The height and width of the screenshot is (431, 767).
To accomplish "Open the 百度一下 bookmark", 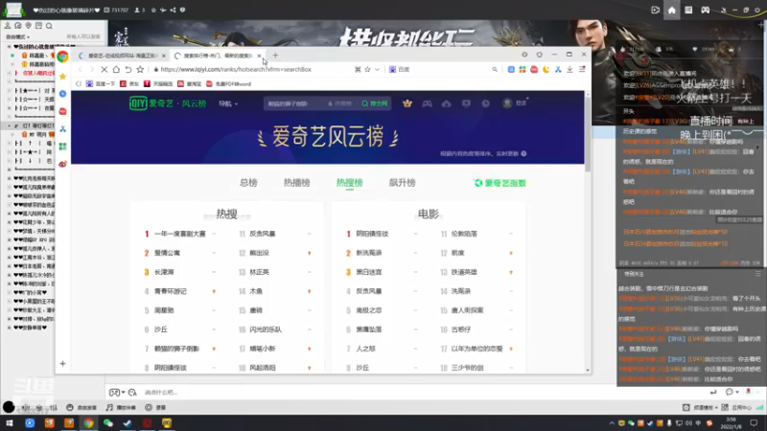I will click(101, 84).
